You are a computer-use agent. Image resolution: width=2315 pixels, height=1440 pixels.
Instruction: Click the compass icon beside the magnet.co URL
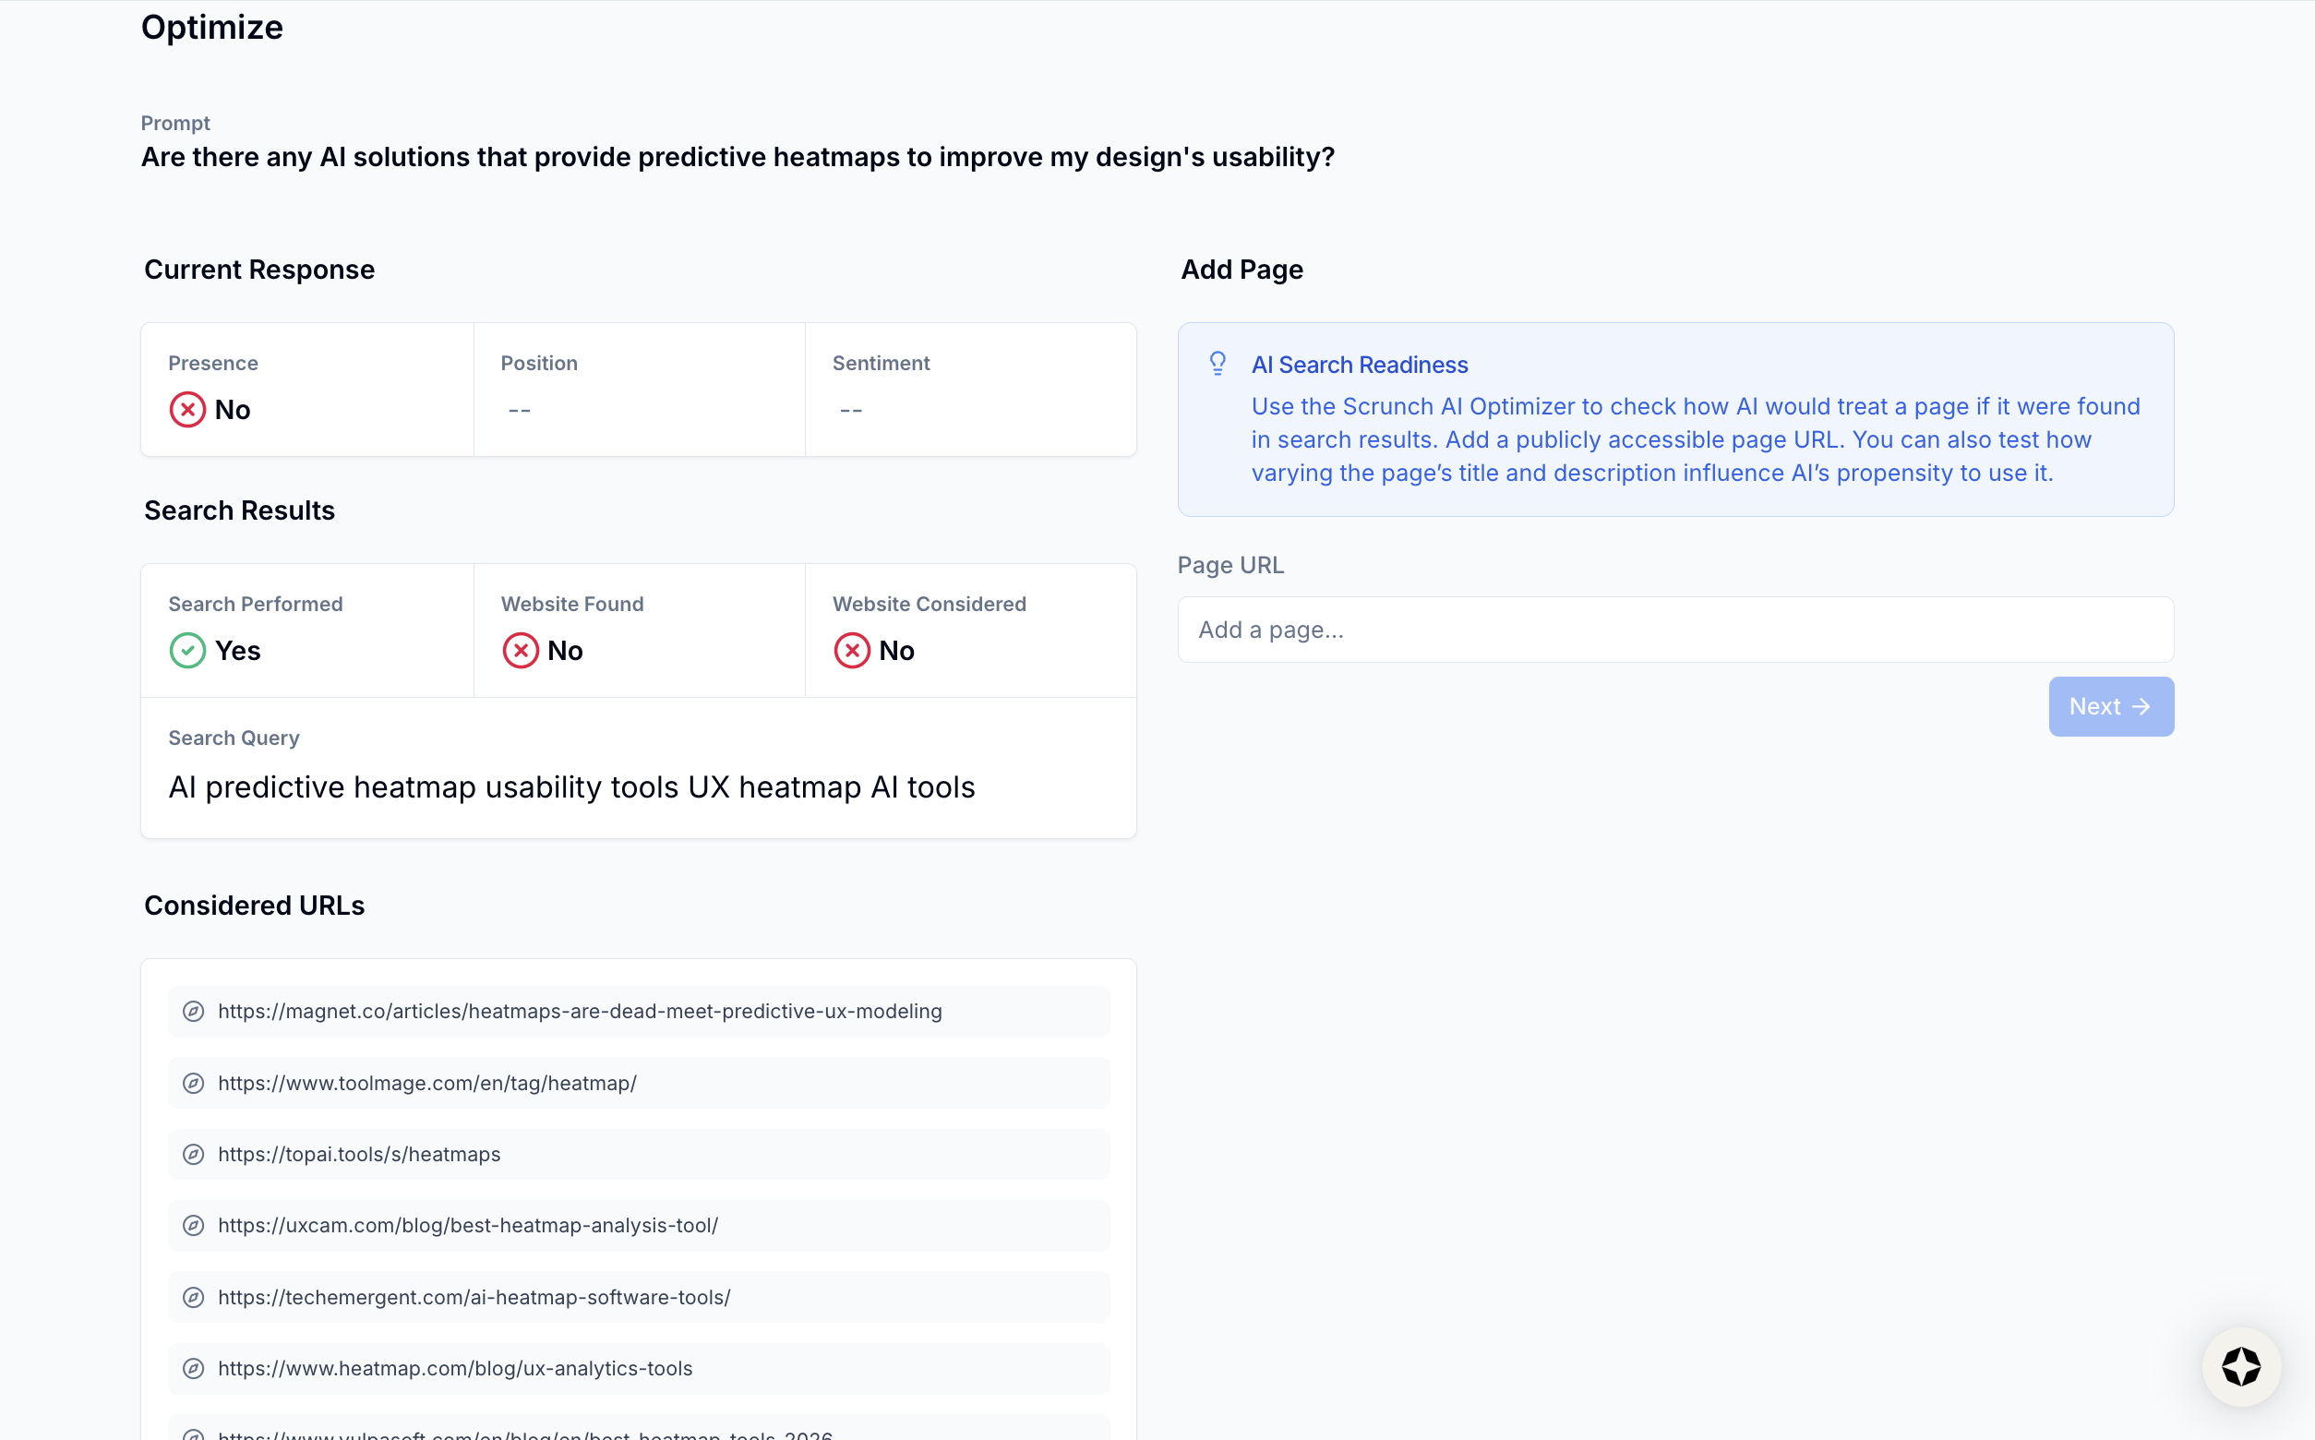193,1012
